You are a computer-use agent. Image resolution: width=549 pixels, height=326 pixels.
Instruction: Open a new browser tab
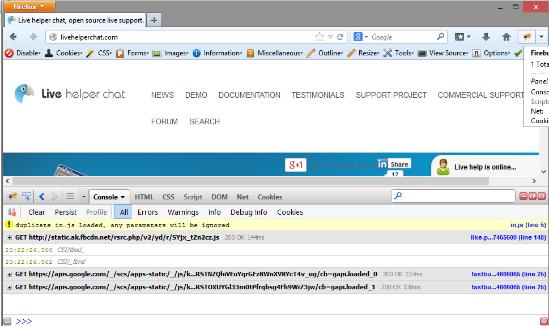154,20
